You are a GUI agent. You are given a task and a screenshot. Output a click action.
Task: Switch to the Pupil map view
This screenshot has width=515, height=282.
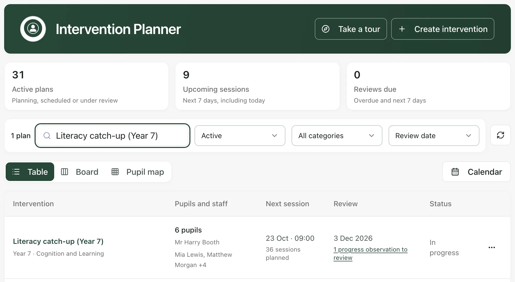pos(138,172)
